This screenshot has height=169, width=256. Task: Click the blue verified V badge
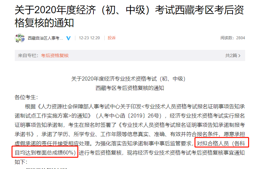point(68,38)
